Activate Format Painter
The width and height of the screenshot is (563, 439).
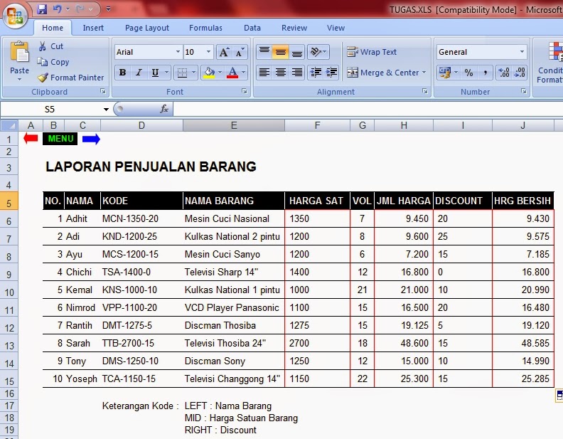pyautogui.click(x=70, y=78)
